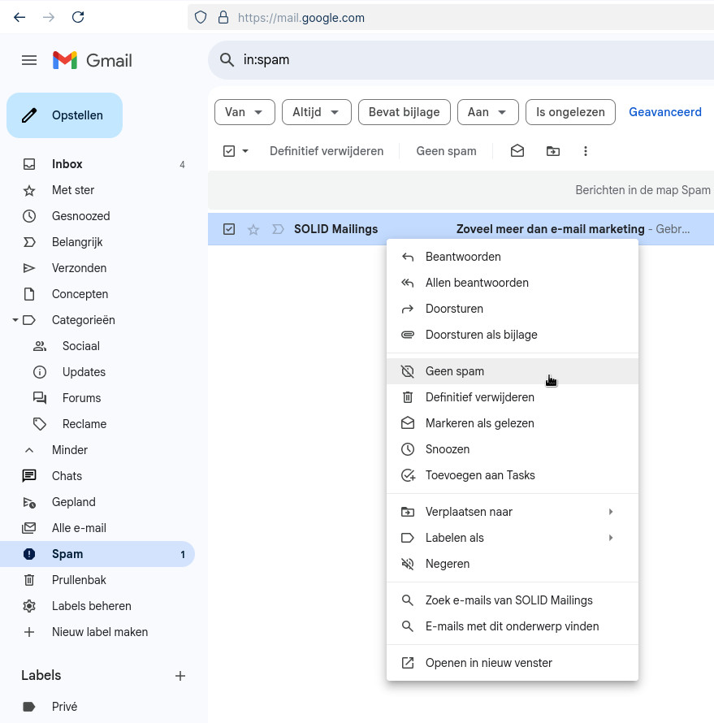Open Labels beheren settings

[97, 606]
